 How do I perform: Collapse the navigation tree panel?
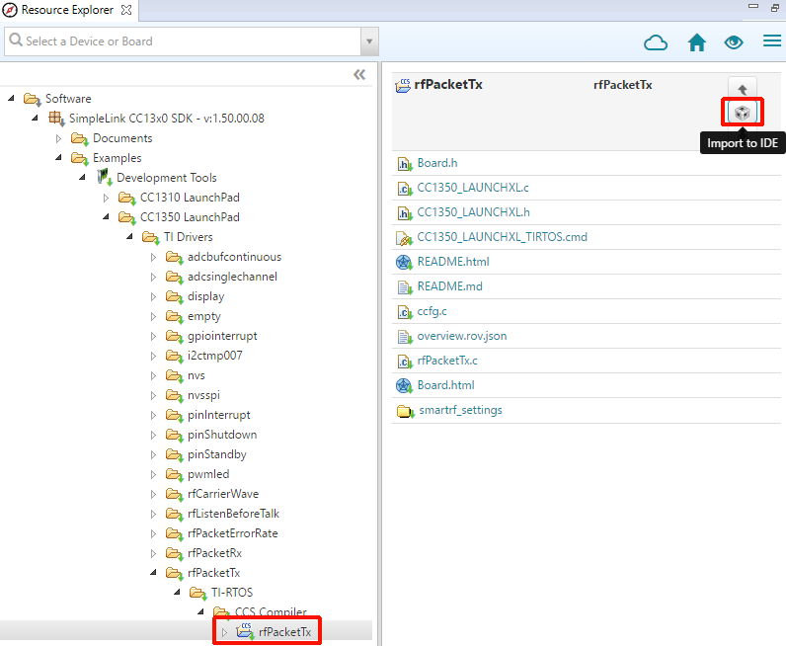point(358,75)
